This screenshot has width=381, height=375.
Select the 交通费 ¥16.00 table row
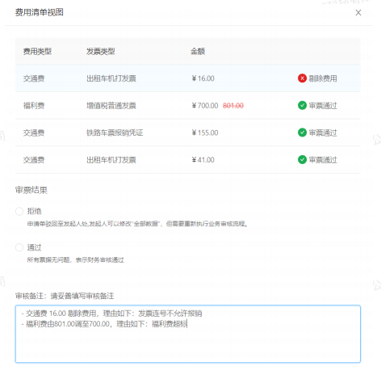tap(188, 78)
